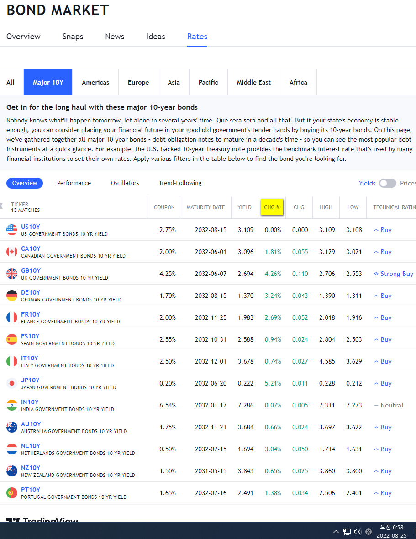Filter bonds by Asia

point(174,82)
